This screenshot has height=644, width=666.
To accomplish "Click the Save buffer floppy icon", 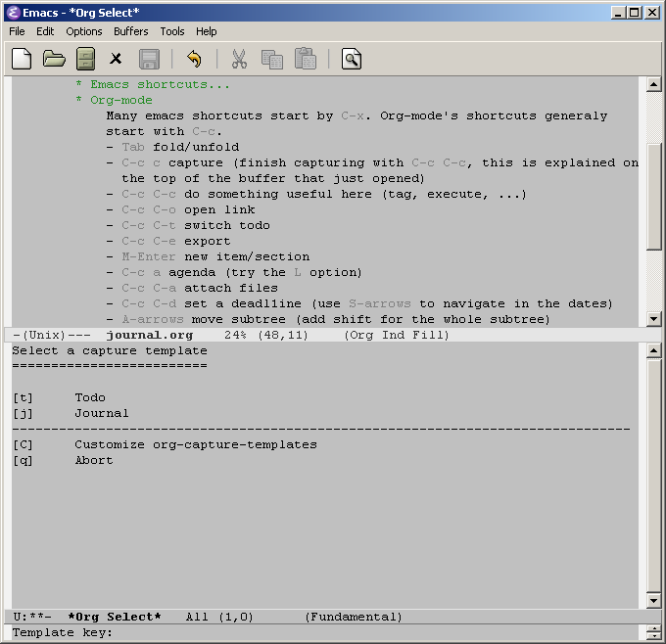I will (149, 60).
